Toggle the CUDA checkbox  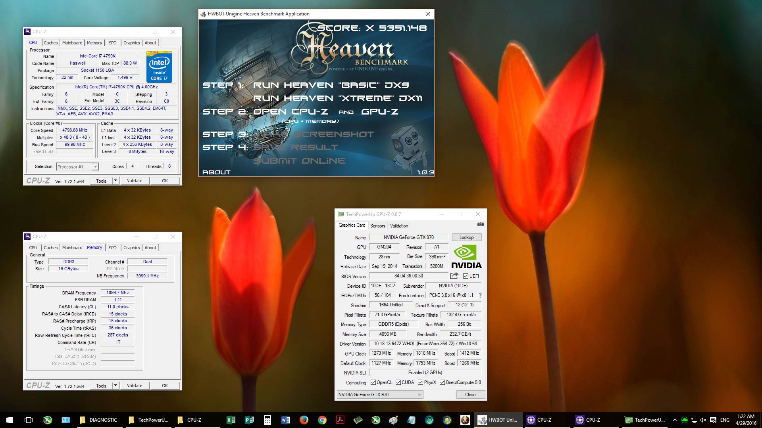pos(398,382)
